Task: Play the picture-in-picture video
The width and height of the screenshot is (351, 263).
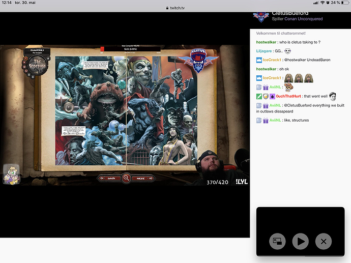Action: [x=301, y=241]
